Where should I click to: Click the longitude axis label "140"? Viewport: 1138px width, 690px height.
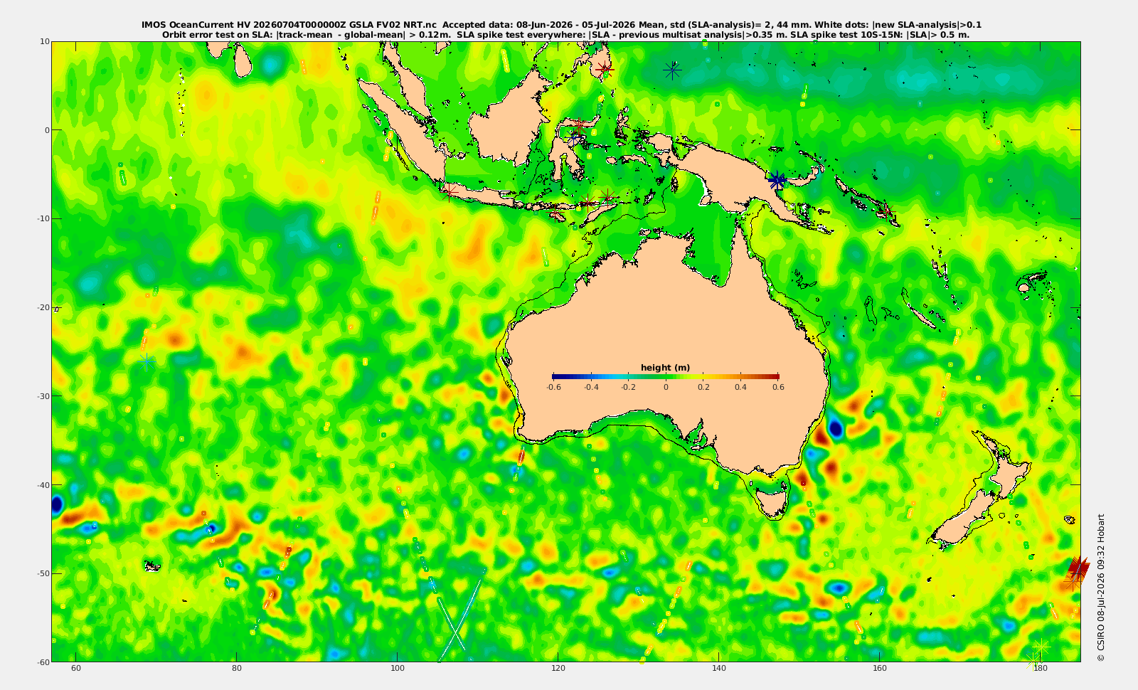pyautogui.click(x=719, y=669)
